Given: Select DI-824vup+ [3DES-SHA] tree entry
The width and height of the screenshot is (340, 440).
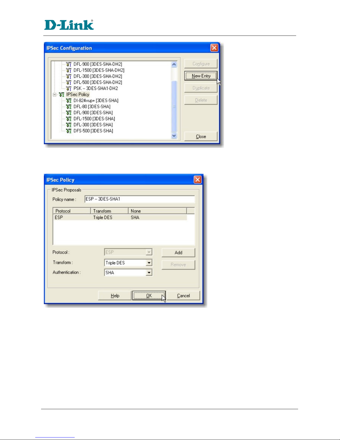Looking at the screenshot, I should point(96,100).
